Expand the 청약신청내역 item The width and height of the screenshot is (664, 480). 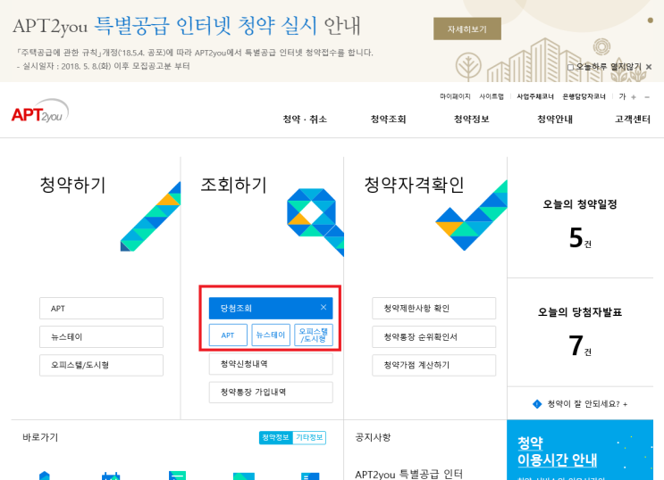tap(271, 364)
